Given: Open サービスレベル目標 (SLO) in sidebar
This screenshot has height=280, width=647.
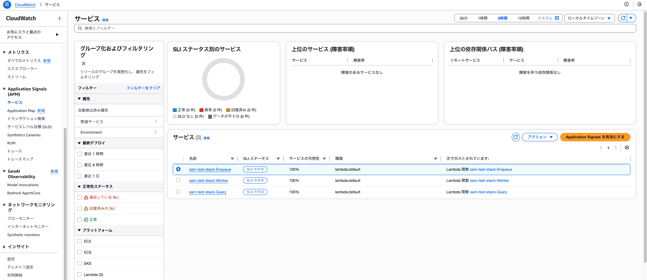Looking at the screenshot, I should point(29,127).
